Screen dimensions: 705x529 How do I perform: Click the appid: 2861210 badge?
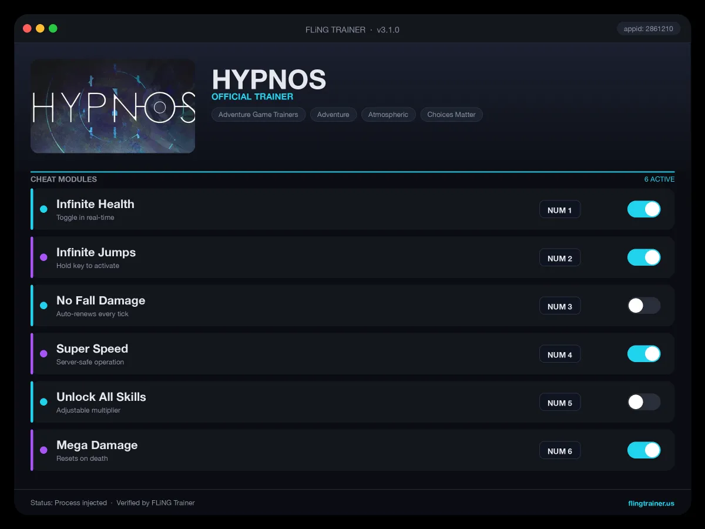(x=649, y=29)
